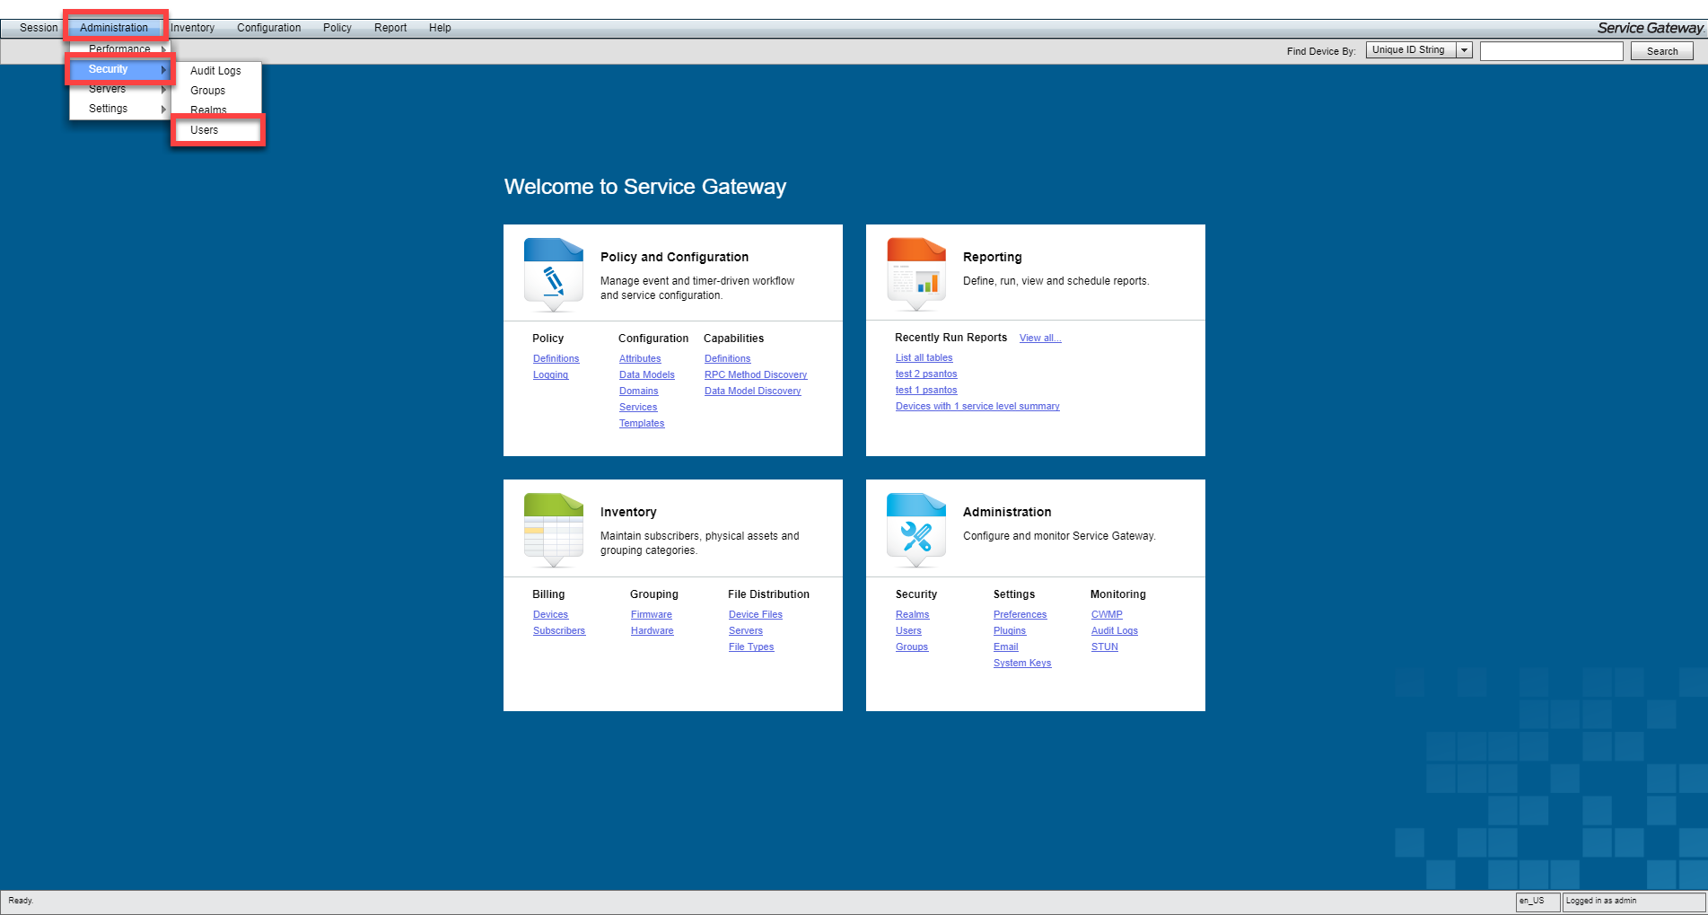Open the Help menu
The width and height of the screenshot is (1708, 915).
pos(440,28)
